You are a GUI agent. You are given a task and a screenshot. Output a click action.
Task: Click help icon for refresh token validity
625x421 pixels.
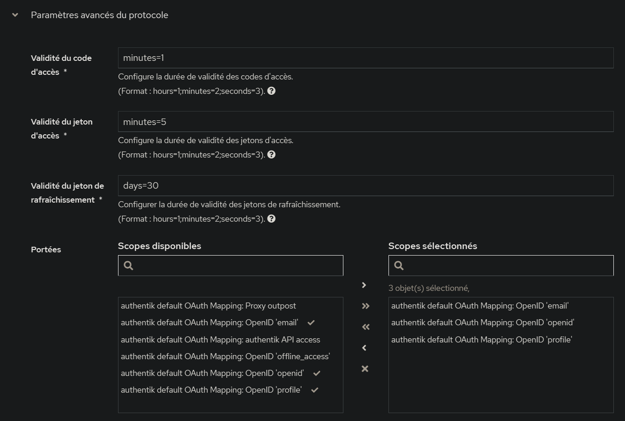(271, 219)
